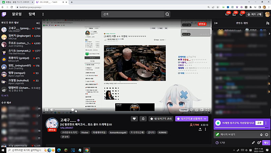Open the Following (팔로잉) page
The width and height of the screenshot is (271, 153).
pyautogui.click(x=17, y=14)
